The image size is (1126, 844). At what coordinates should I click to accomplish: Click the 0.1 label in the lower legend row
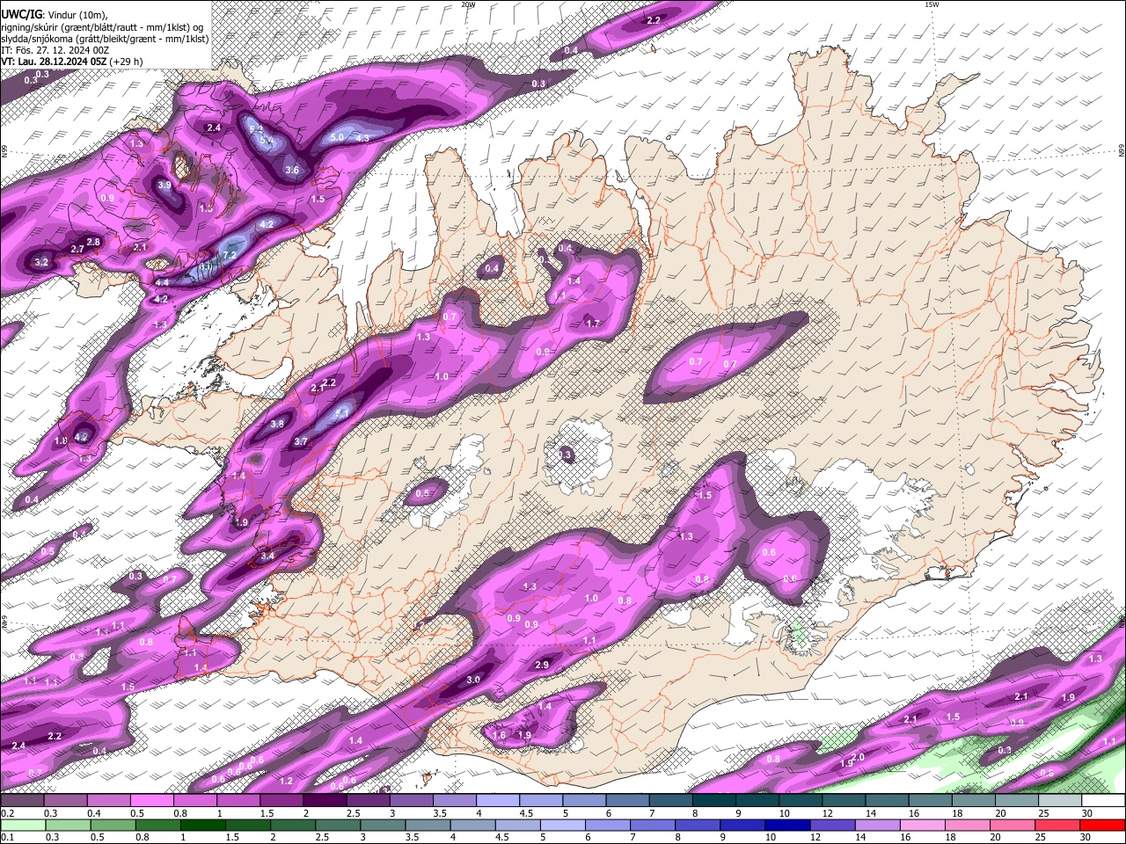point(7,837)
